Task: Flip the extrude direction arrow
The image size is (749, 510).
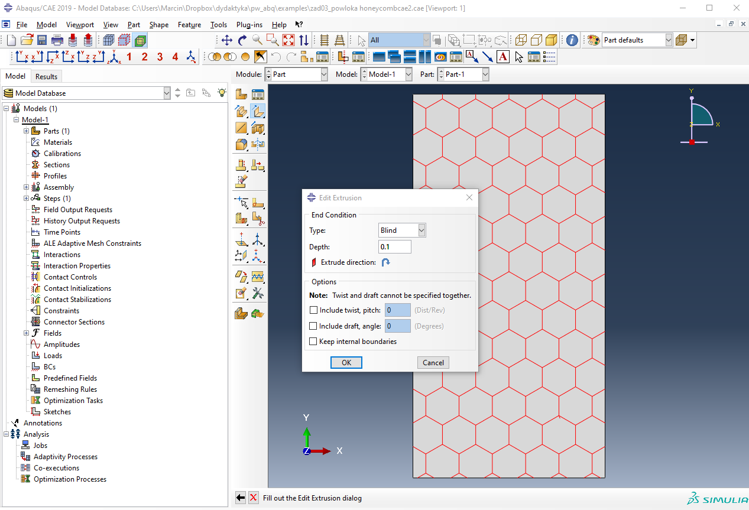Action: click(x=385, y=262)
